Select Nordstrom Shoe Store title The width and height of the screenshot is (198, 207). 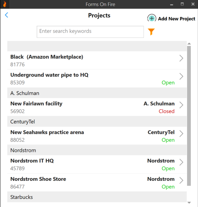pyautogui.click(x=38, y=179)
